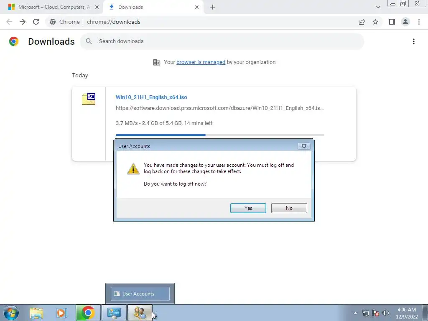The width and height of the screenshot is (428, 321).
Task: Open the Chrome three-dot menu
Action: (x=419, y=22)
